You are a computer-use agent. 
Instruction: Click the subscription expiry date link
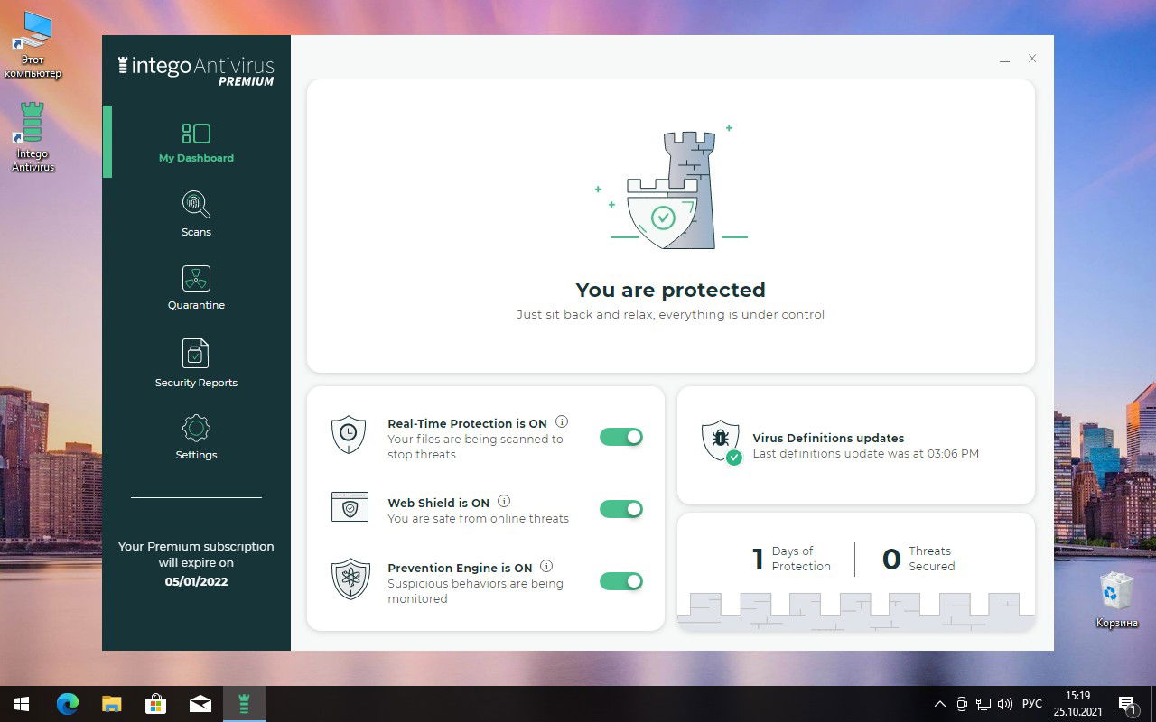196,581
